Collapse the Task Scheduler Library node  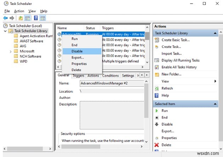pos(5,31)
